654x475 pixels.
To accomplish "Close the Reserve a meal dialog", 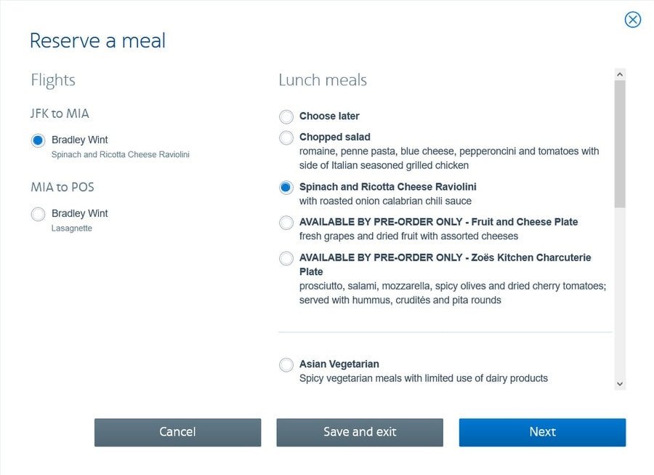I will [x=633, y=20].
